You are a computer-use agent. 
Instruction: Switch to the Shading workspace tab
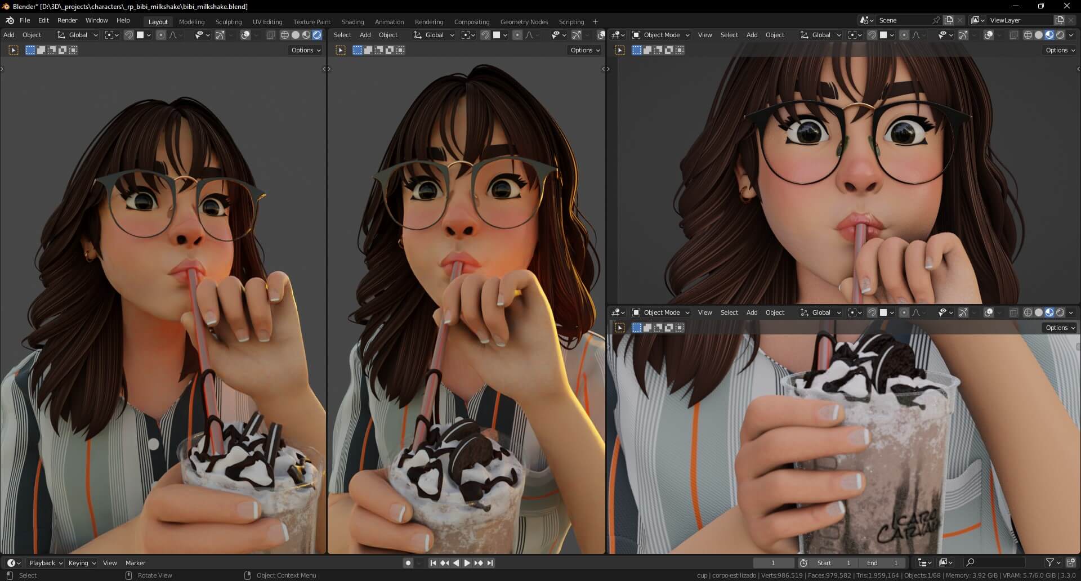[352, 22]
